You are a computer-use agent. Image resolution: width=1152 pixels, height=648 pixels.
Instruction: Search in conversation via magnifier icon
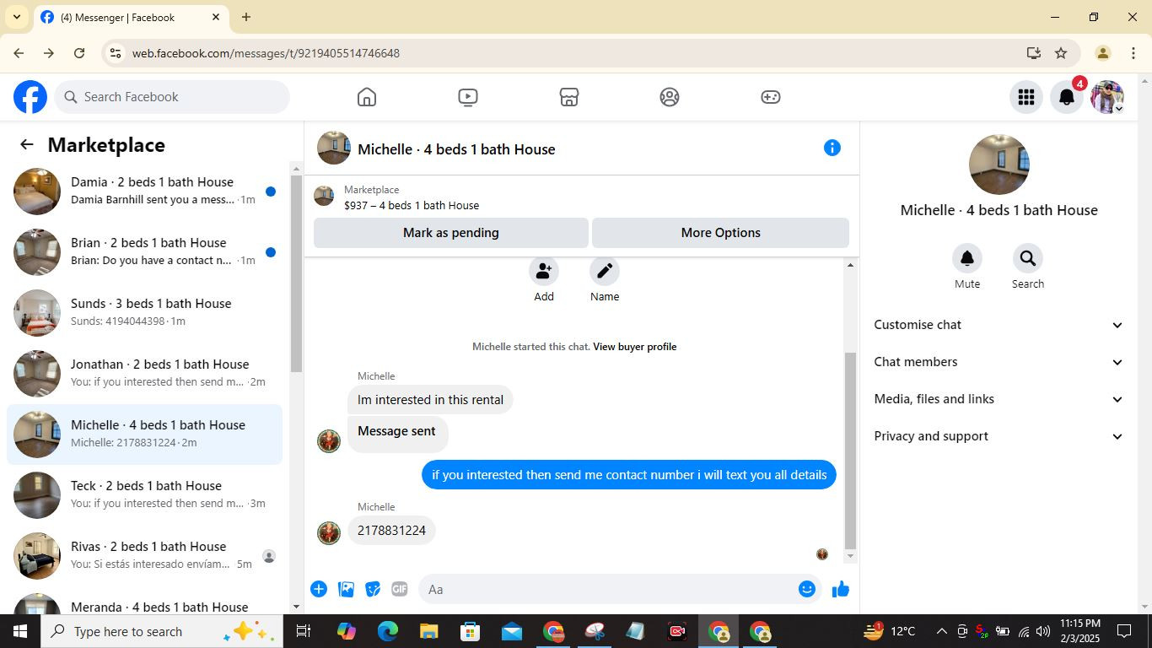point(1028,258)
